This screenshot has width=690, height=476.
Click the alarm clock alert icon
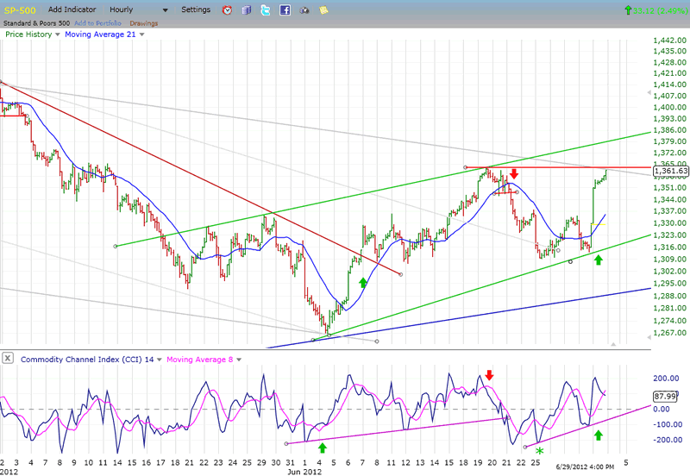click(227, 10)
